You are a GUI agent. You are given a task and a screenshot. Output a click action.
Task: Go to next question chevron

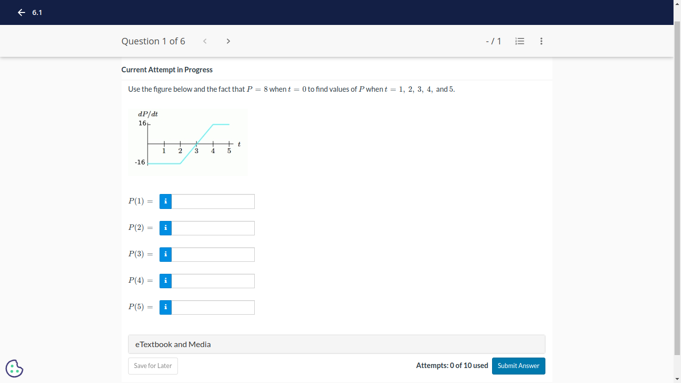pyautogui.click(x=228, y=41)
